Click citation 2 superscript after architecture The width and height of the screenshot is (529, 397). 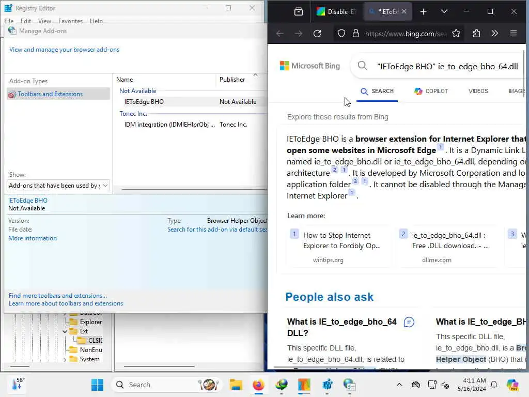pos(334,170)
